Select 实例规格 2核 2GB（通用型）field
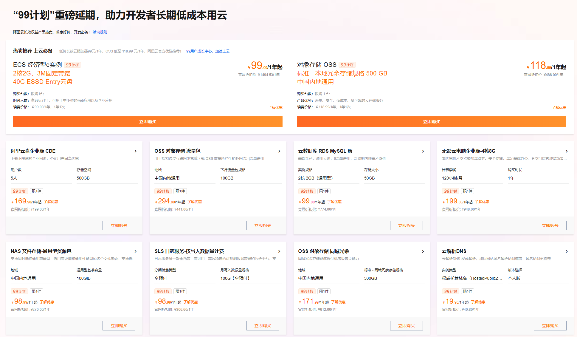 pyautogui.click(x=329, y=178)
